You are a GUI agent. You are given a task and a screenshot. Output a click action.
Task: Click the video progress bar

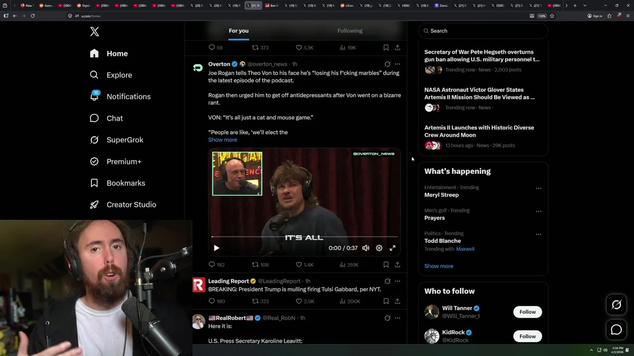(305, 237)
